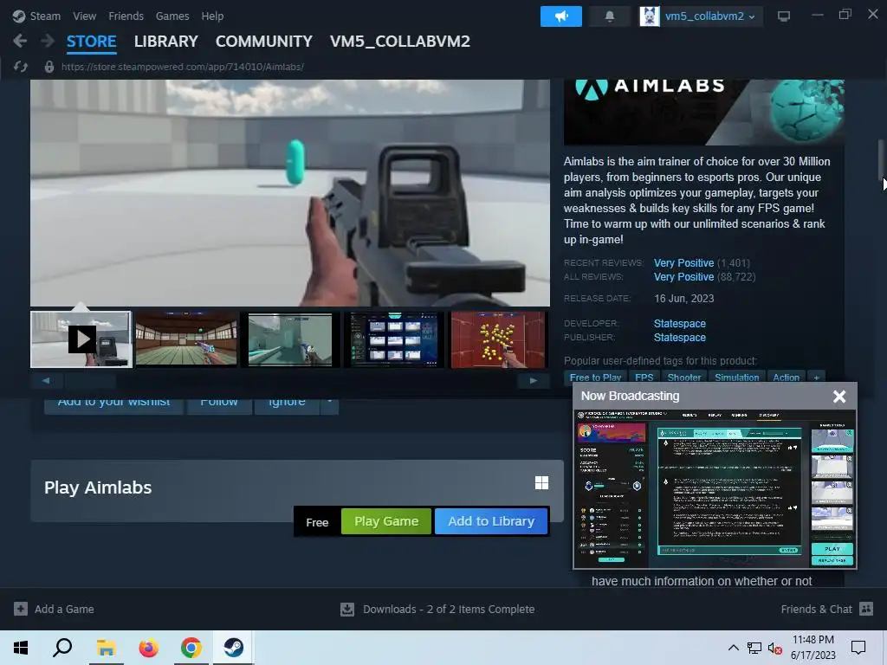Switch to Big Picture mode icon
Viewport: 887px width, 665px height.
[783, 16]
